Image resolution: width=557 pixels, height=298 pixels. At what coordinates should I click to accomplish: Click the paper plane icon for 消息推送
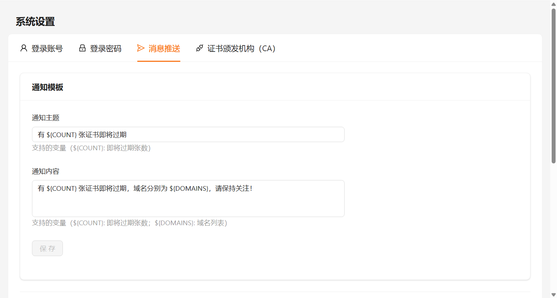coord(141,48)
